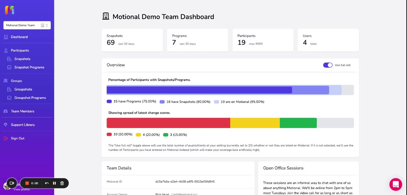The width and height of the screenshot is (407, 195).
Task: Click the green legend swatch for 3 (15.00%)
Action: (x=166, y=135)
